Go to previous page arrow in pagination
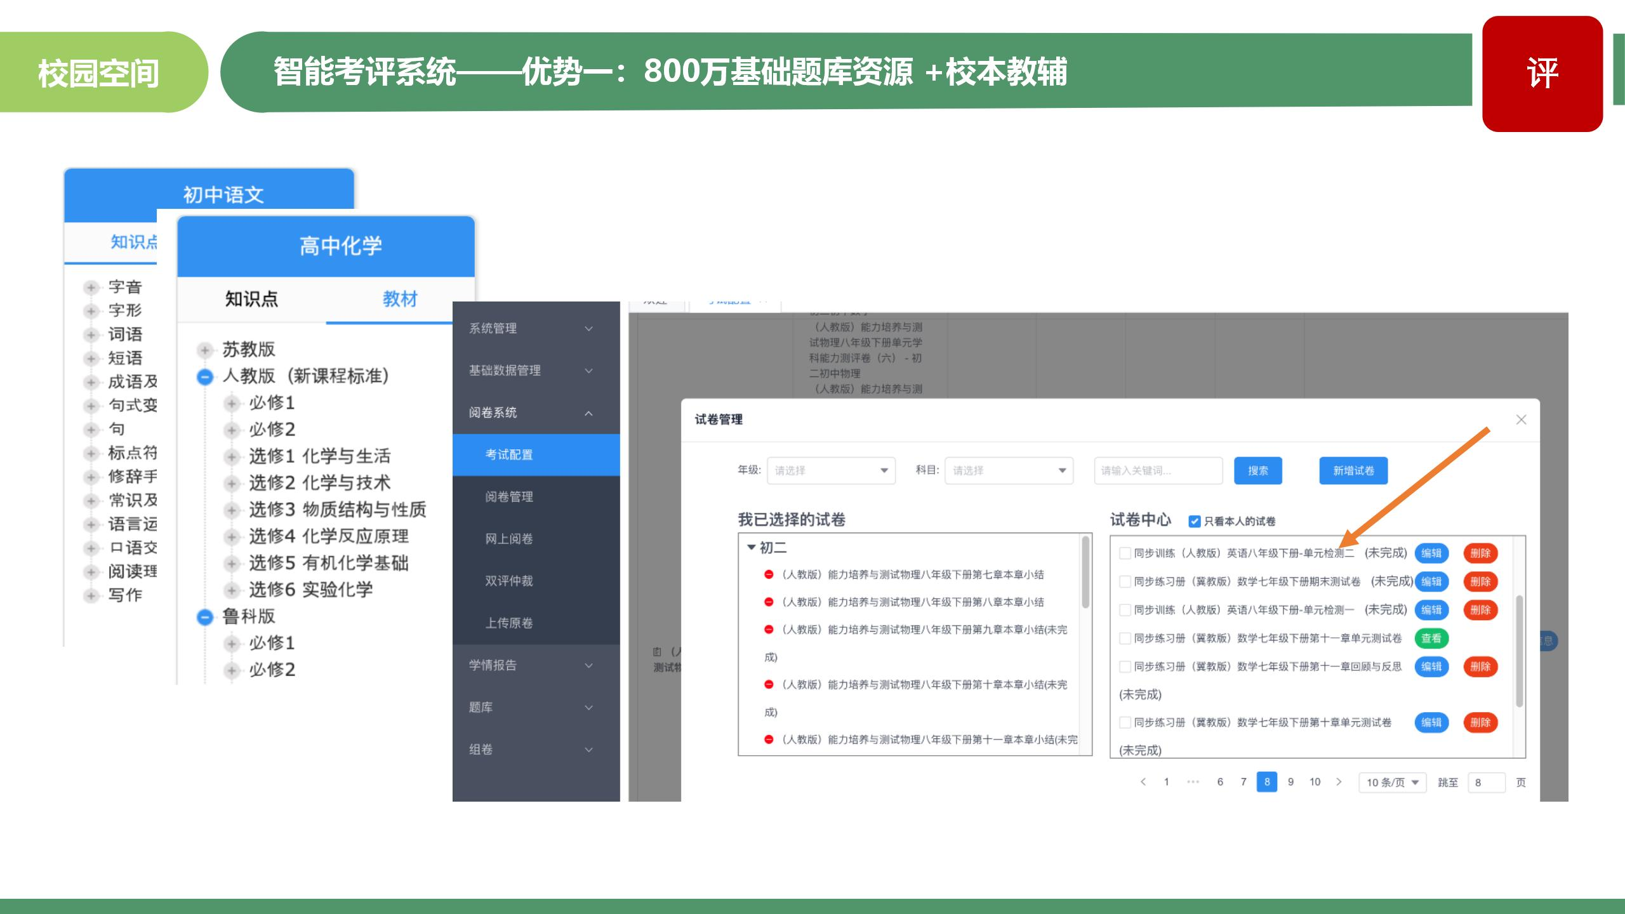 click(1143, 781)
